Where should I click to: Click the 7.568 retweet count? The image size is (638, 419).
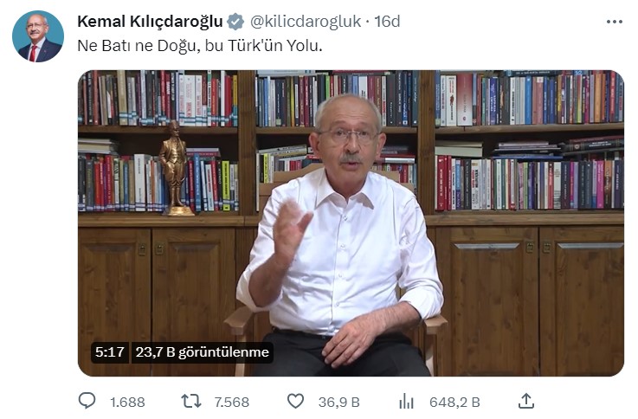click(231, 403)
